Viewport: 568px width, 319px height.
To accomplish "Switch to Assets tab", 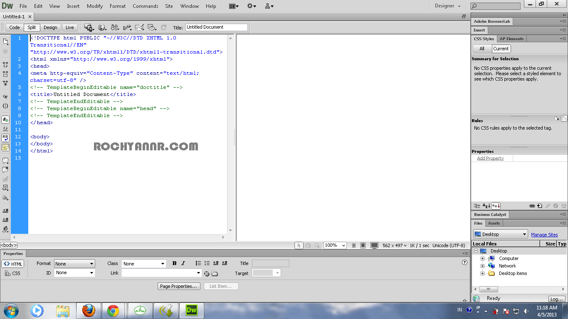I will point(494,223).
